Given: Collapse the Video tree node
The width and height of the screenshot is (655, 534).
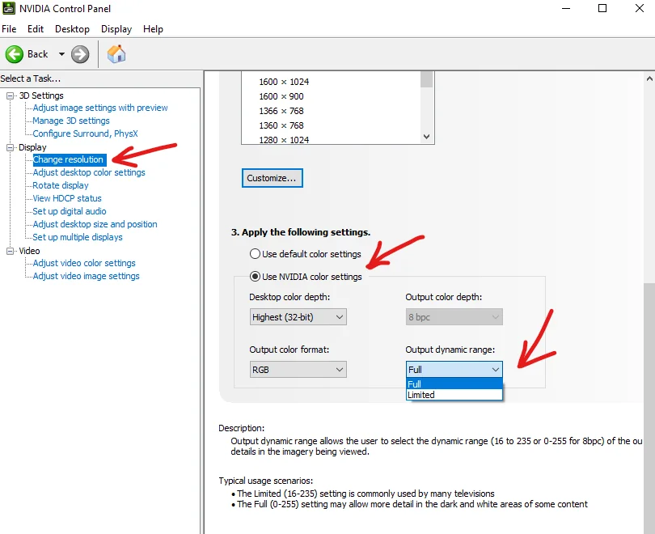Looking at the screenshot, I should tap(10, 251).
